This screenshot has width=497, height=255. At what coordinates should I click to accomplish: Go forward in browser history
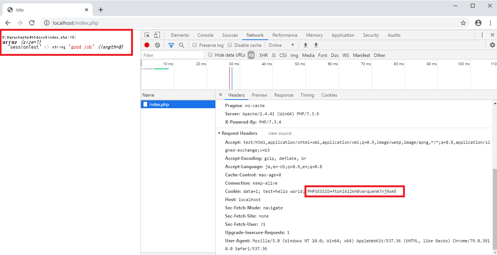coord(20,23)
